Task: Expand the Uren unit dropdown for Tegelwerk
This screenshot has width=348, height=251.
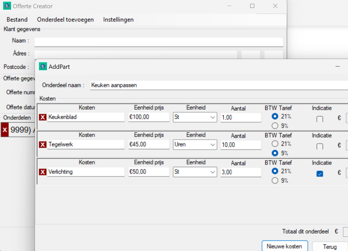Action: [x=212, y=145]
